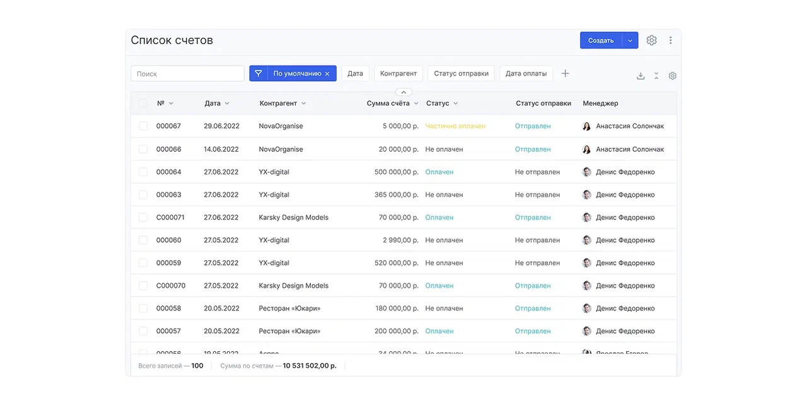Open the 'Дата оплаты' filter chip
The image size is (807, 406).
526,74
